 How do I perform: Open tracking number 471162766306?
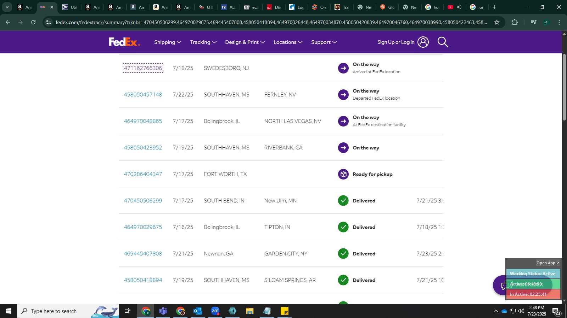(x=143, y=68)
